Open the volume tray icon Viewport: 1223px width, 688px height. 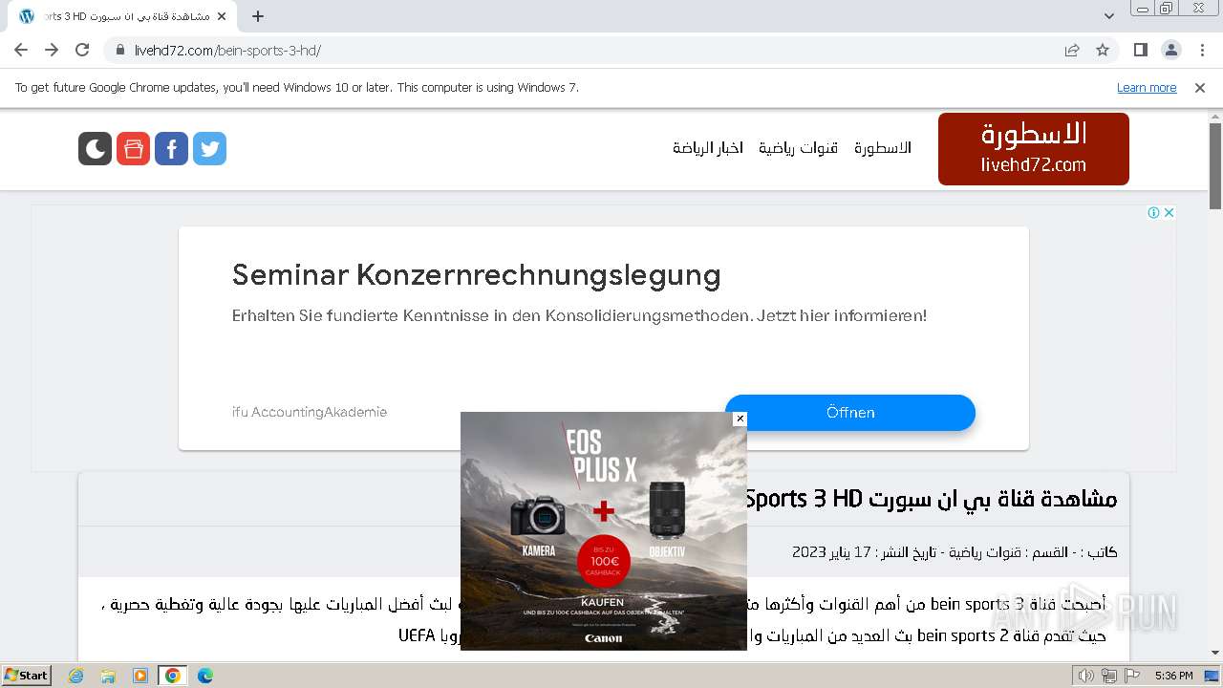point(1085,676)
